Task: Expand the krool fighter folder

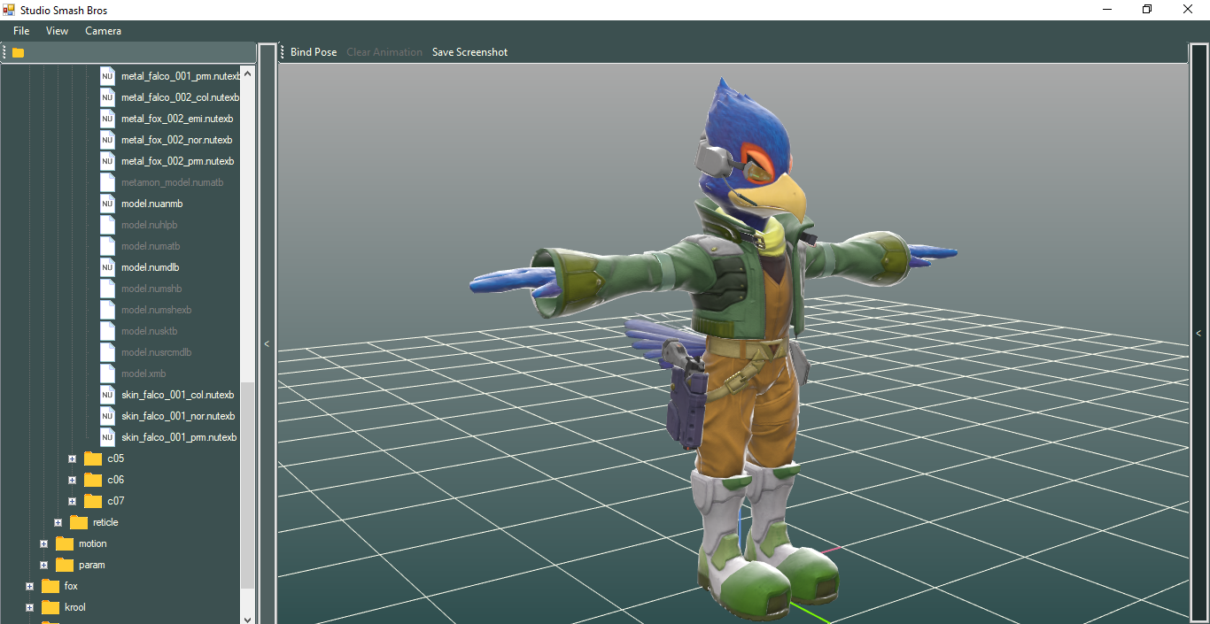Action: coord(29,607)
